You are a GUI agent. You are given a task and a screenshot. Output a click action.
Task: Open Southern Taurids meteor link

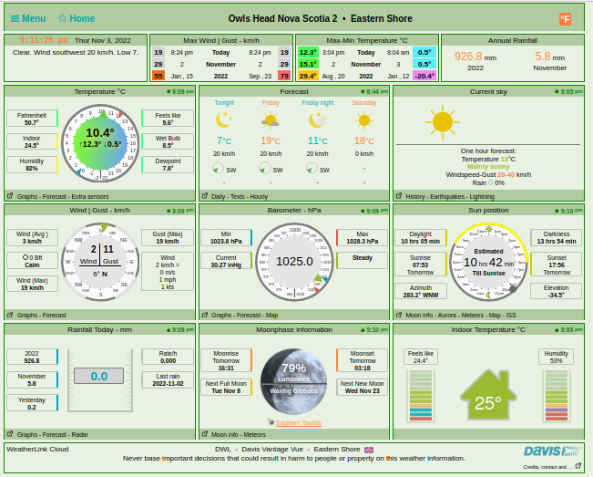tap(299, 423)
